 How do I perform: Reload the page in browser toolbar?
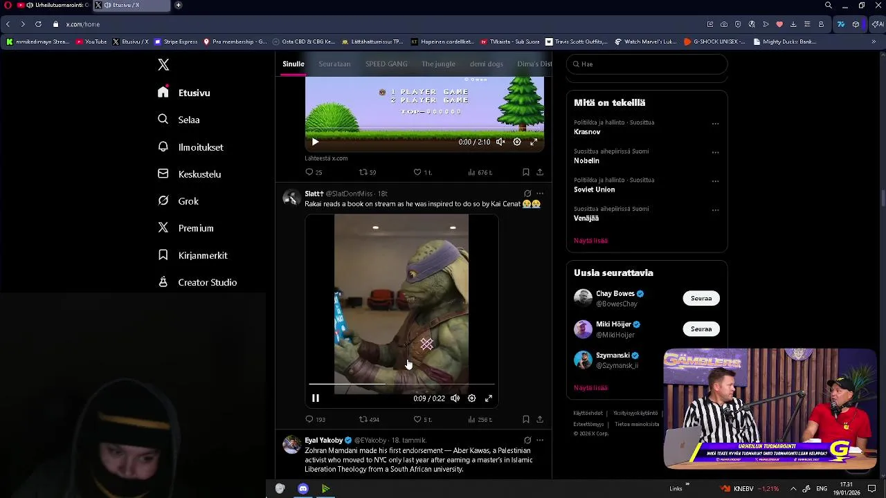38,24
